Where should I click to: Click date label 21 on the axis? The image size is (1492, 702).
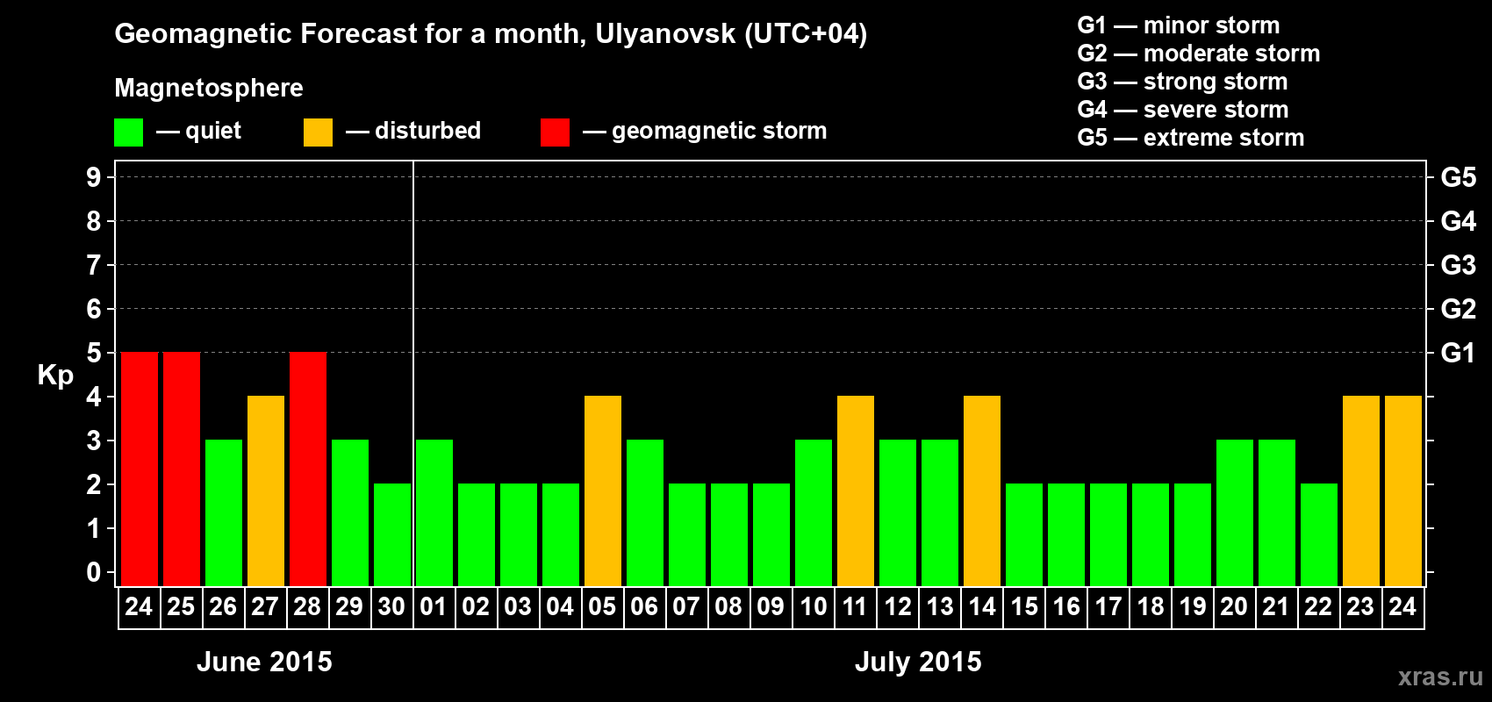coord(1276,606)
